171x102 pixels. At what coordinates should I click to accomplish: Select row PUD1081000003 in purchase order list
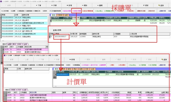click(25, 37)
